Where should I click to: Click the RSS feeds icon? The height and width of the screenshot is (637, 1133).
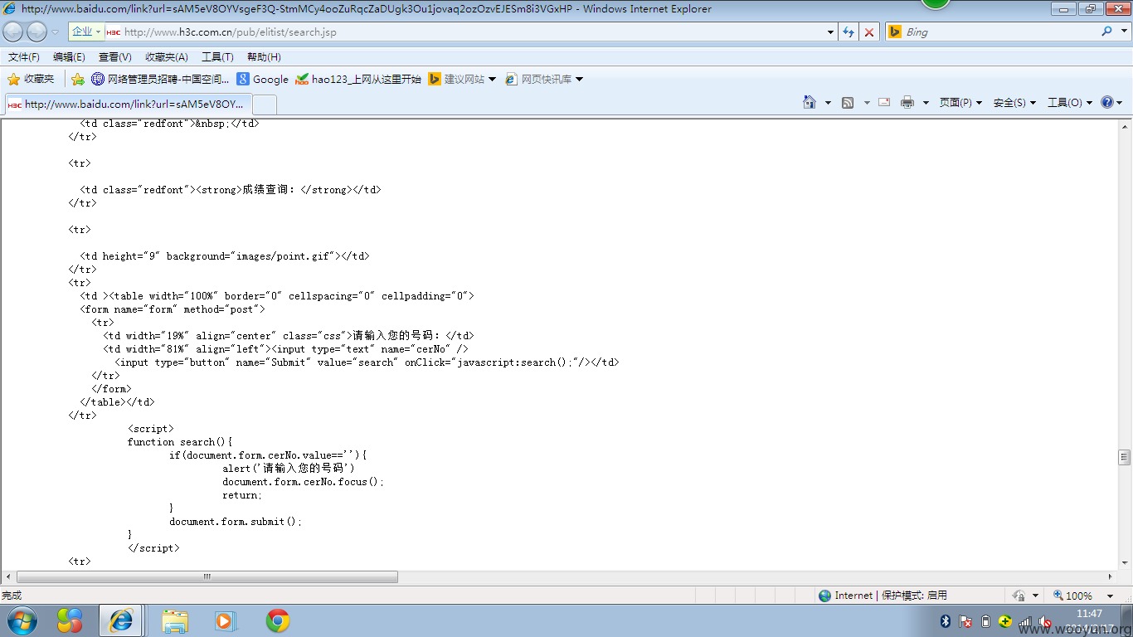(x=848, y=102)
